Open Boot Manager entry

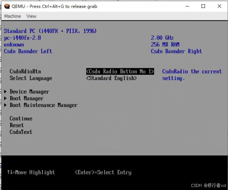pyautogui.click(x=27, y=99)
